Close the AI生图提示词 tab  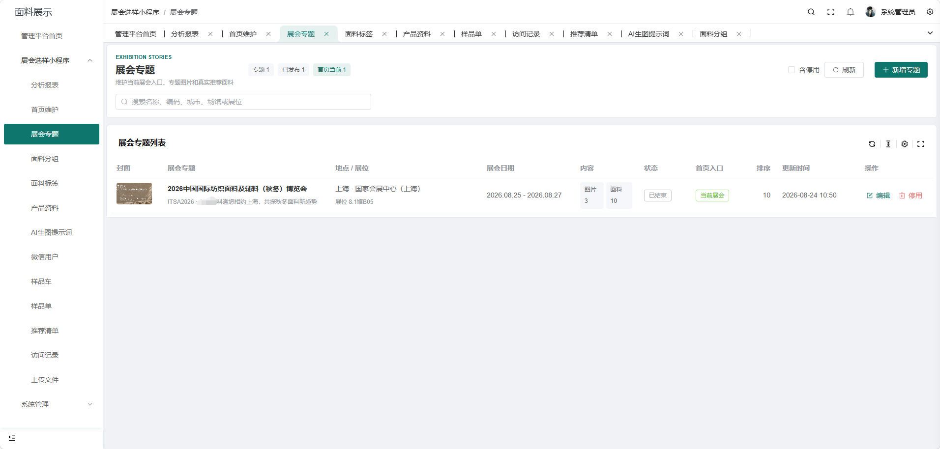(x=681, y=34)
